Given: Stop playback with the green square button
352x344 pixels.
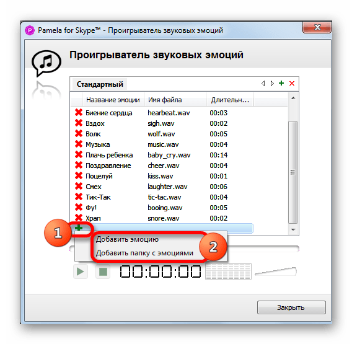Looking at the screenshot, I should (x=103, y=271).
